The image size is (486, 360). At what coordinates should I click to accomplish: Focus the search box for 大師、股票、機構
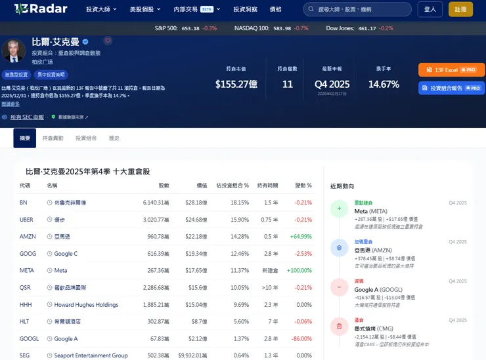(357, 9)
